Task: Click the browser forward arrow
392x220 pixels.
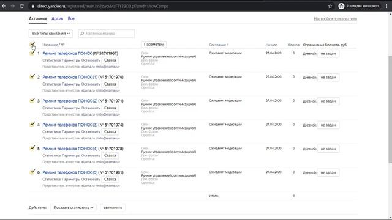Action: (13, 6)
